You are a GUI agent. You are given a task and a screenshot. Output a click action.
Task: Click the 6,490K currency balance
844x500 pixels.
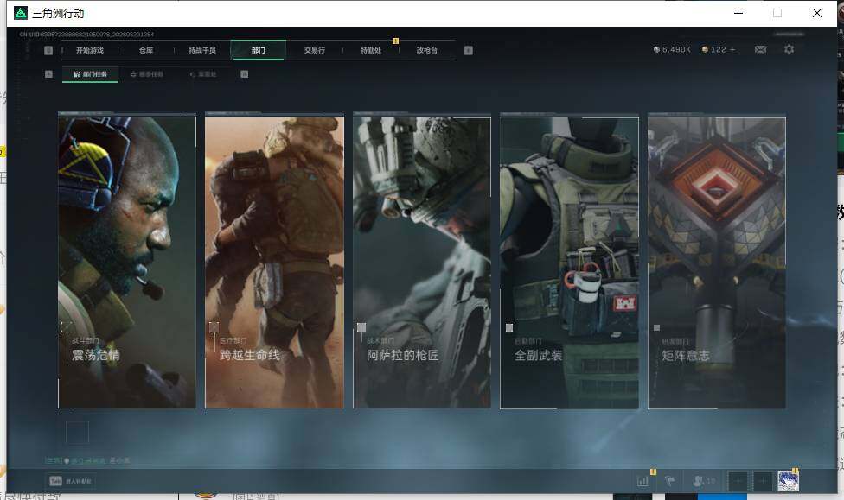coord(672,49)
